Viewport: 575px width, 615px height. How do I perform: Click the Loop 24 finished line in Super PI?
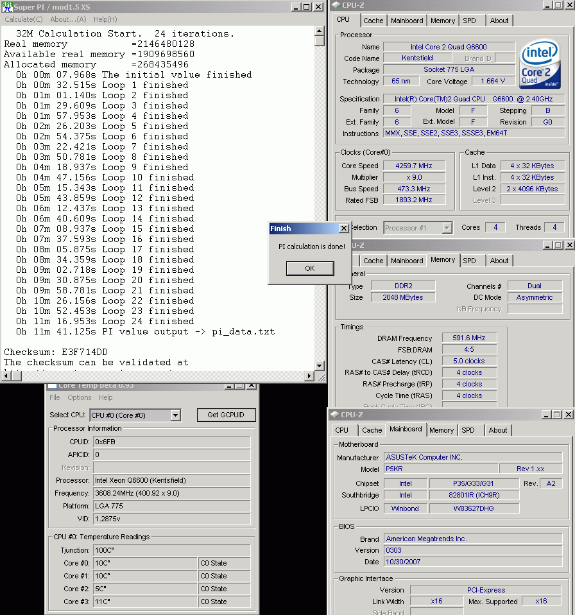coord(105,321)
